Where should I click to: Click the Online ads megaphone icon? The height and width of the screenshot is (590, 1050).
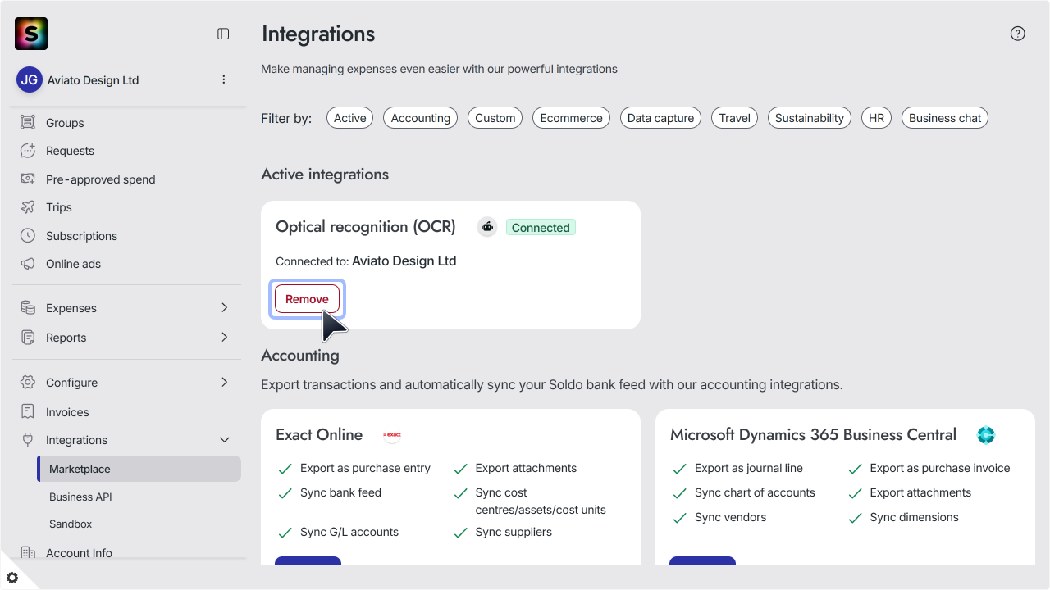(x=28, y=264)
